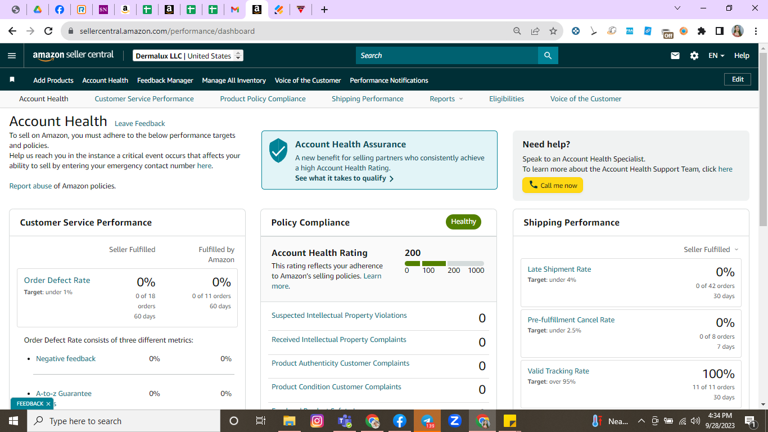Screen dimensions: 768x432
Task: Open the Dermalux LLC account switcher
Action: [x=188, y=56]
